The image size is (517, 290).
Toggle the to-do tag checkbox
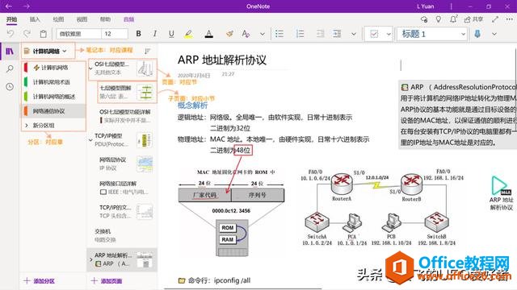coord(374,34)
